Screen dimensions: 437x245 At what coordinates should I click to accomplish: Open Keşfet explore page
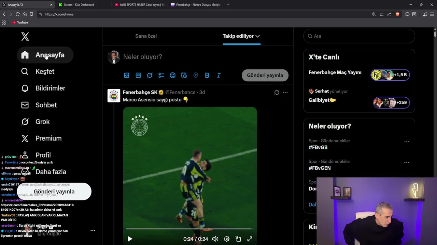38,71
